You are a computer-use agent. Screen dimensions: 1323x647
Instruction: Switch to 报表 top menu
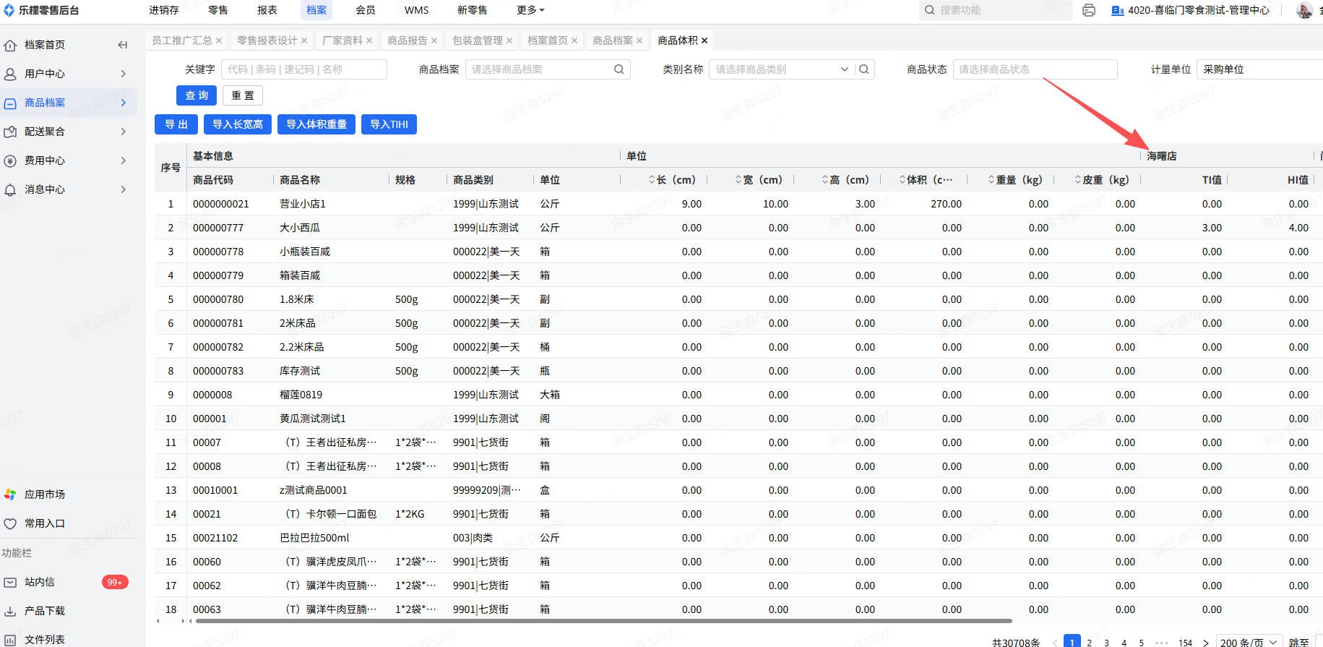[267, 10]
